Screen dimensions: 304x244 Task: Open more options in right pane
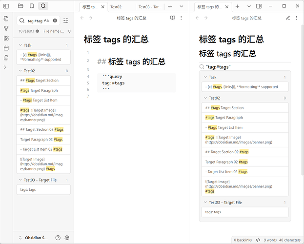[297, 18]
